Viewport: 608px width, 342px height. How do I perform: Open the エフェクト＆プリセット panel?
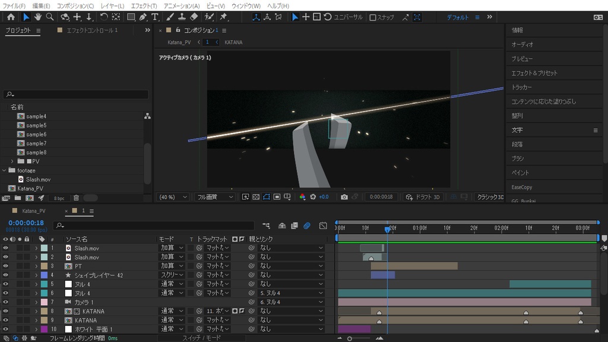(534, 73)
